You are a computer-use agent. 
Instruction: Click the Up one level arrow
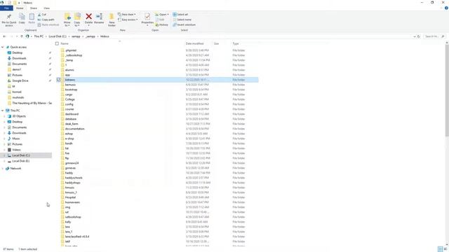[x=22, y=36]
